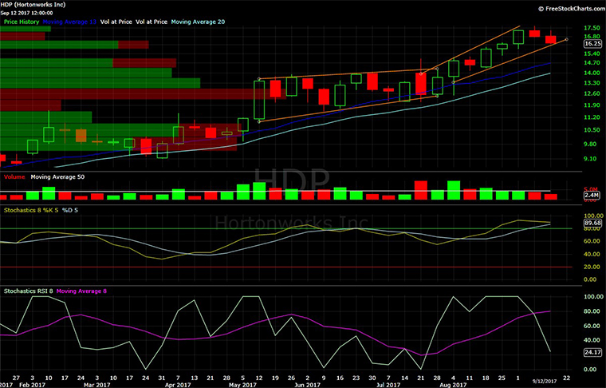Screen dimensions: 606x388
Task: Click the 2.4M volume value tag
Action: click(x=592, y=196)
